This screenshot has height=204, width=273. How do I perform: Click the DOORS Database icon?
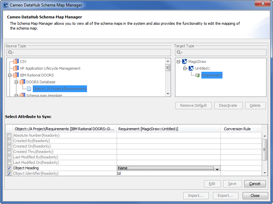click(x=23, y=82)
